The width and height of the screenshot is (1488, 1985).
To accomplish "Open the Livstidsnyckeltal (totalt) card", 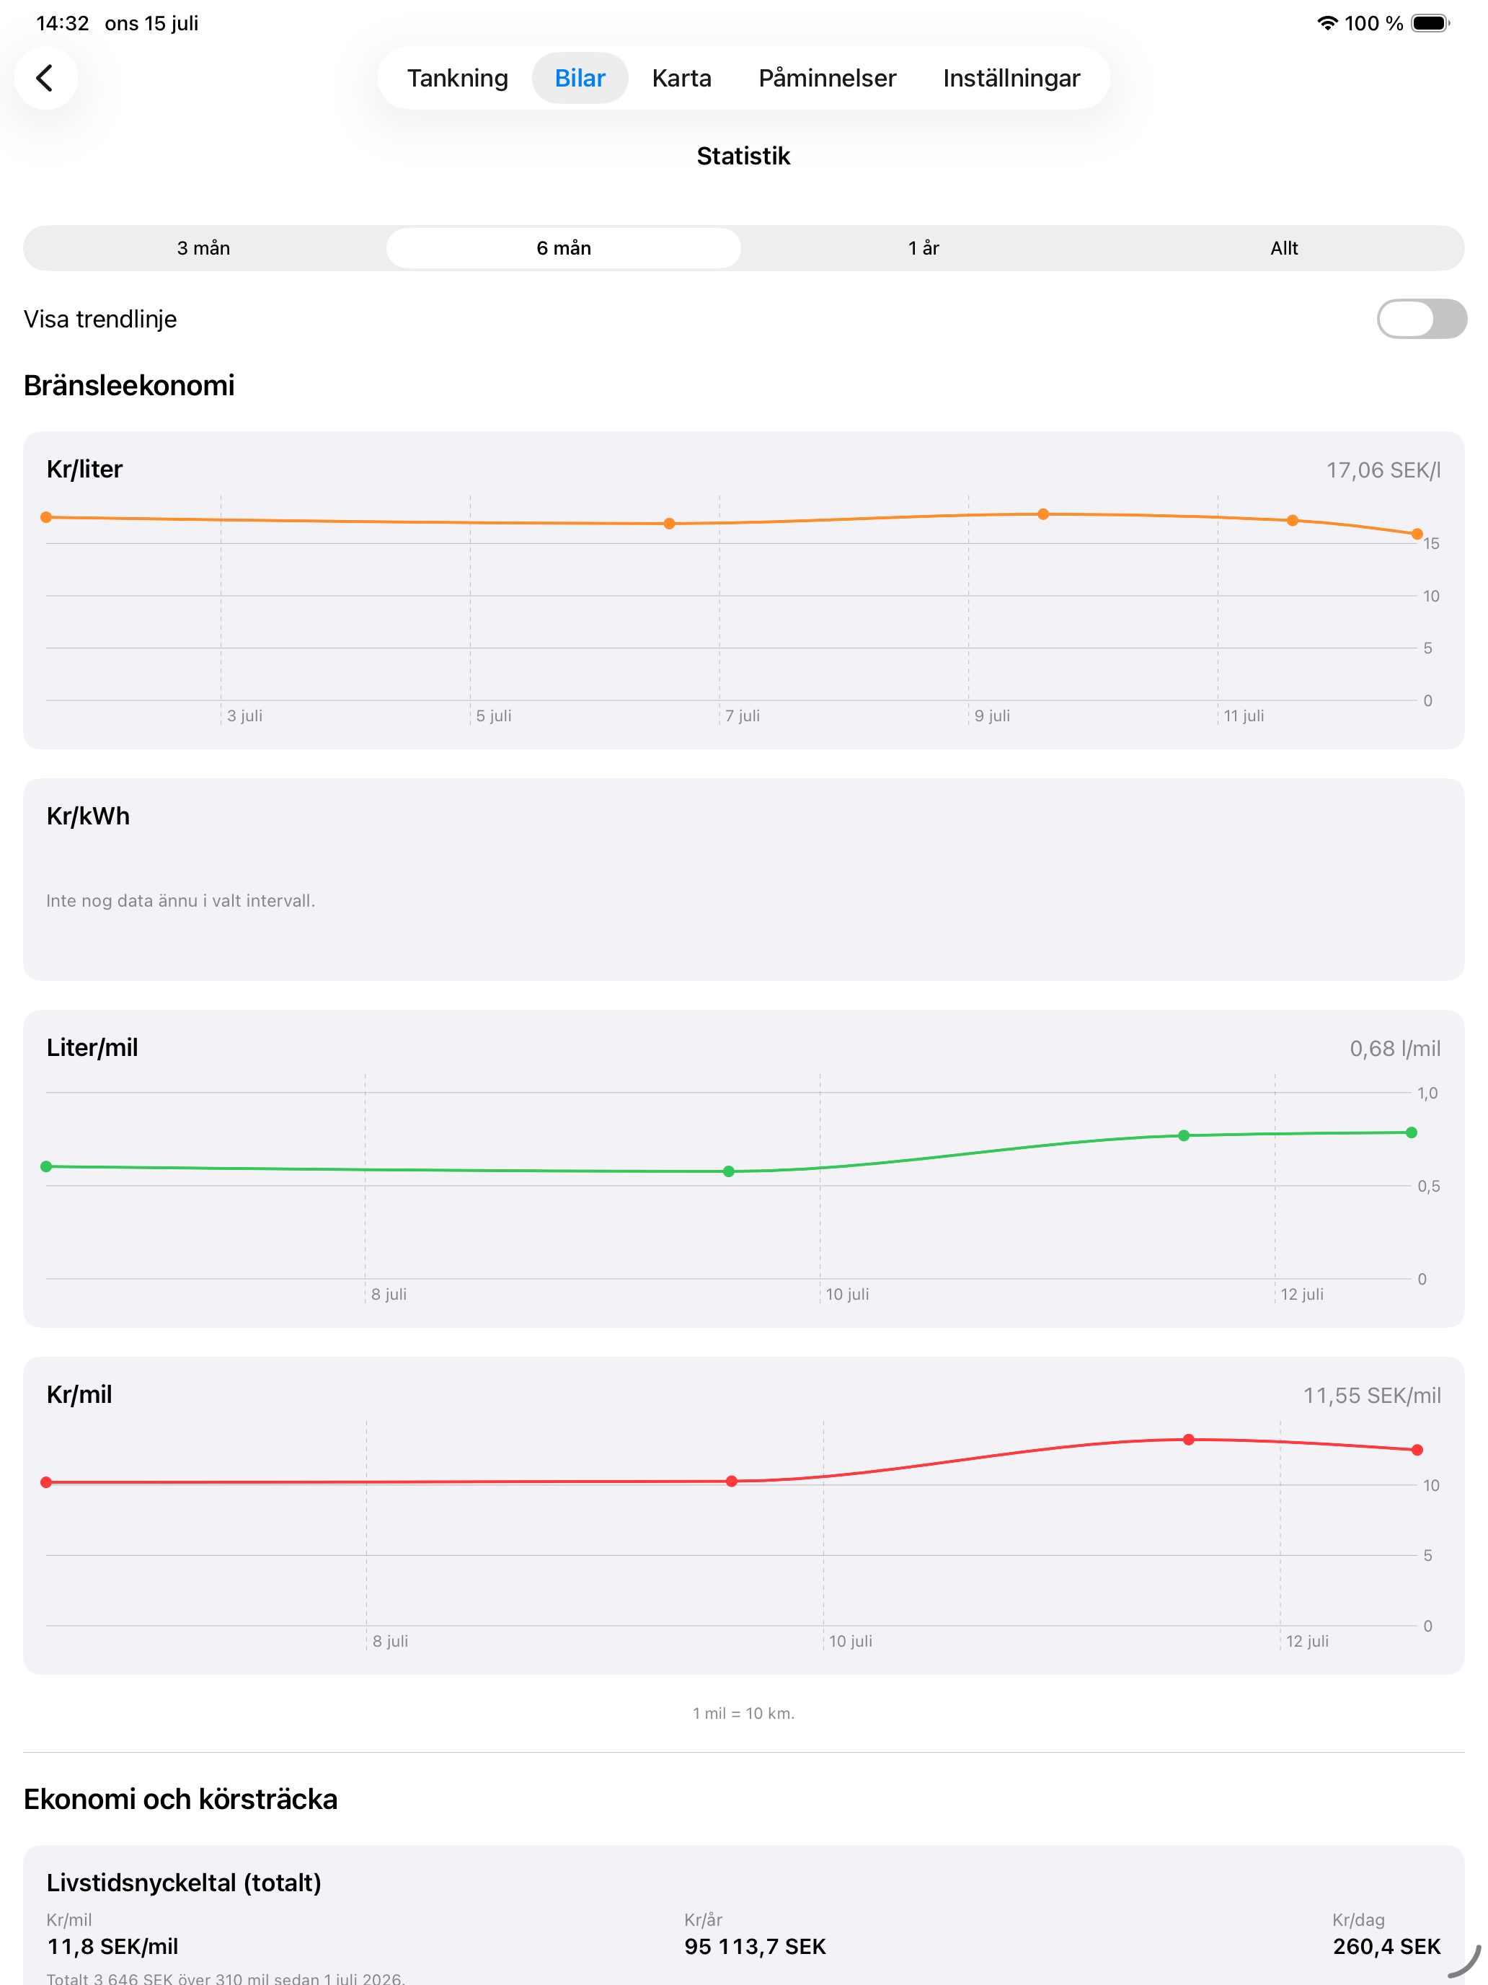I will click(743, 1915).
